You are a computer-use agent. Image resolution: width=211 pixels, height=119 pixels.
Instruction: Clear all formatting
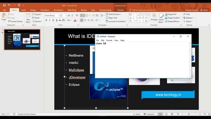77,16
